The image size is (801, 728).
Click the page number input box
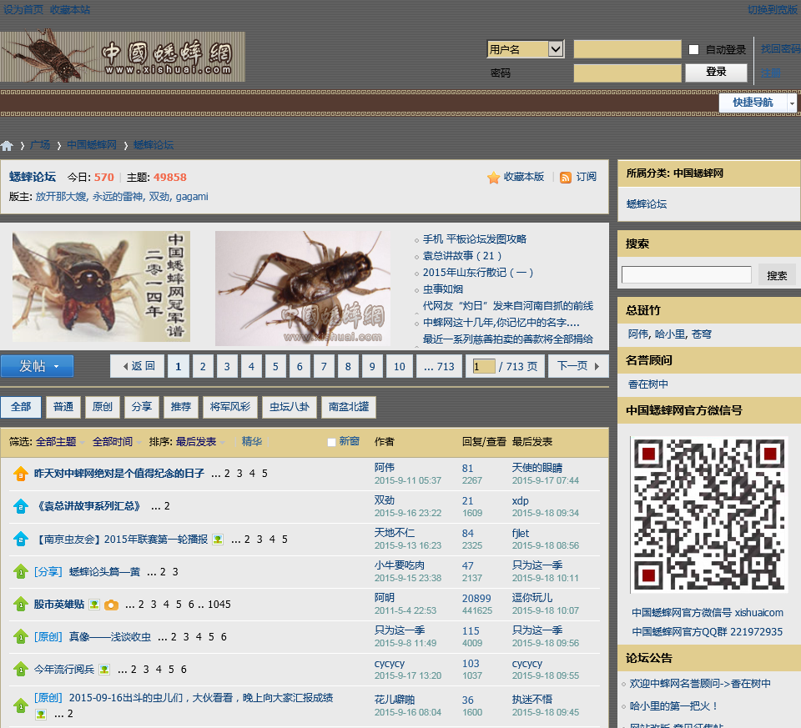(x=484, y=366)
